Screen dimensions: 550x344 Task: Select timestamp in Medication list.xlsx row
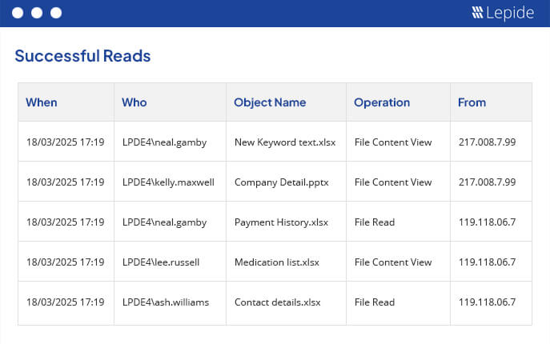click(65, 262)
